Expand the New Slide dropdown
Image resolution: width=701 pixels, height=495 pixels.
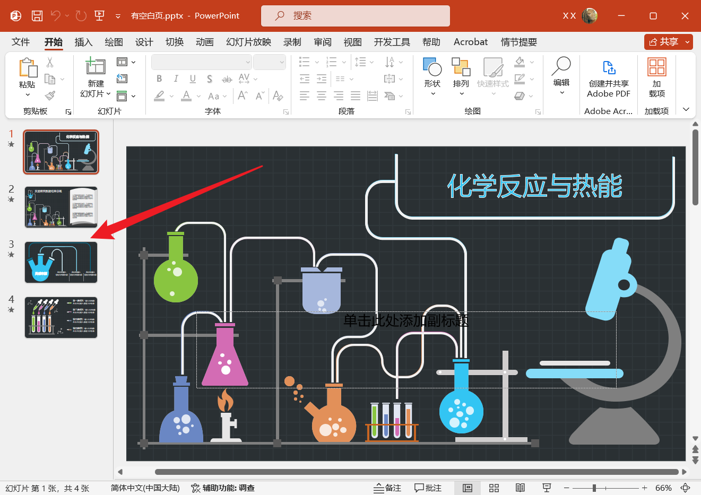coord(96,94)
